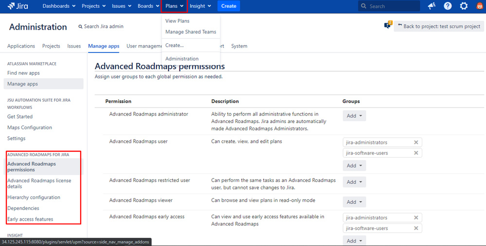This screenshot has width=486, height=246.
Task: Remove jira-software-users from early access permission
Action: click(x=416, y=228)
